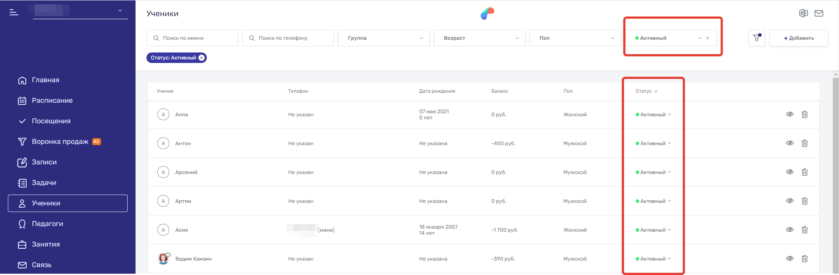
Task: Click Вадим Хамзин's avatar photo
Action: coord(164,259)
